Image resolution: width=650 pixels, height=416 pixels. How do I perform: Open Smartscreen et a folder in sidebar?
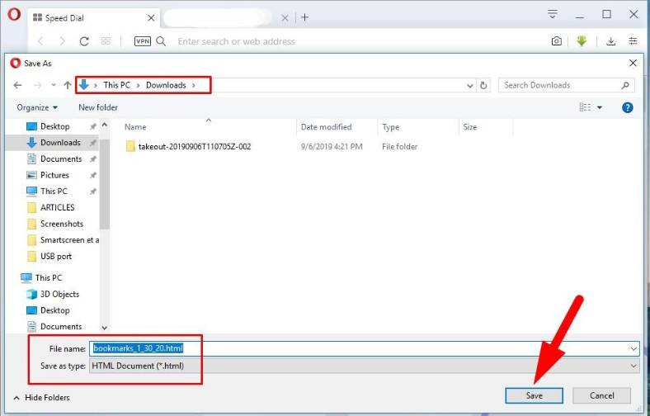coord(68,239)
